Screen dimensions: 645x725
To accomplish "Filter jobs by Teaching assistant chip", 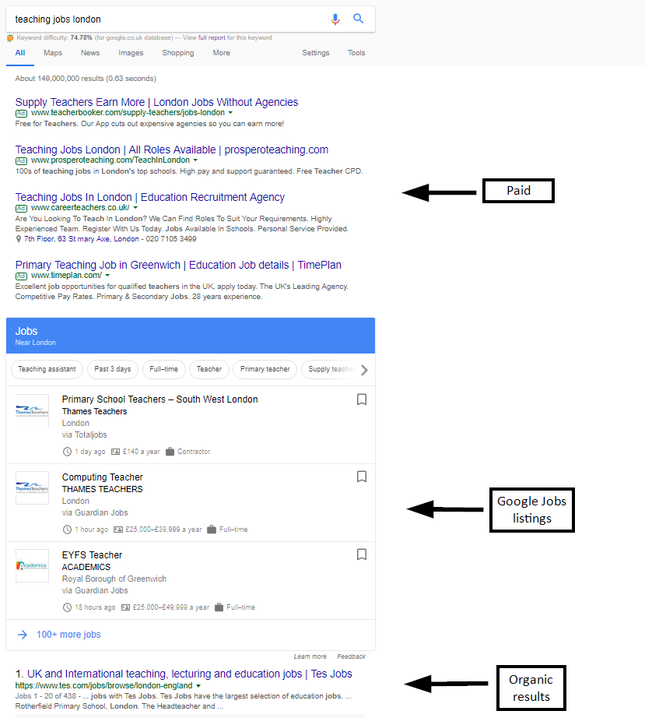I will pyautogui.click(x=47, y=369).
